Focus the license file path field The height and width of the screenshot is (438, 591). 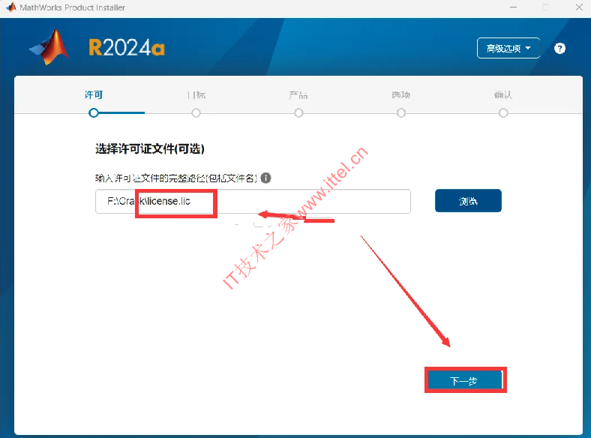[253, 201]
